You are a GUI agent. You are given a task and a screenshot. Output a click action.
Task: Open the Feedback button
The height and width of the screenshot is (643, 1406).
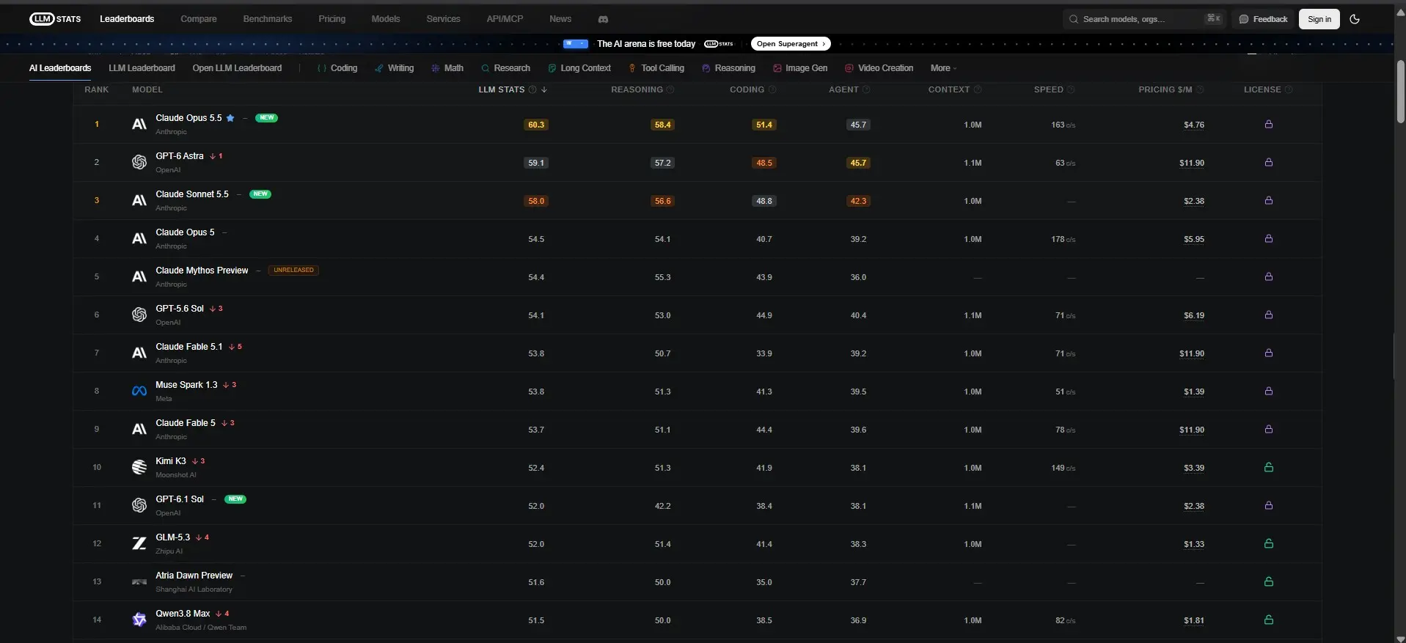pyautogui.click(x=1263, y=19)
